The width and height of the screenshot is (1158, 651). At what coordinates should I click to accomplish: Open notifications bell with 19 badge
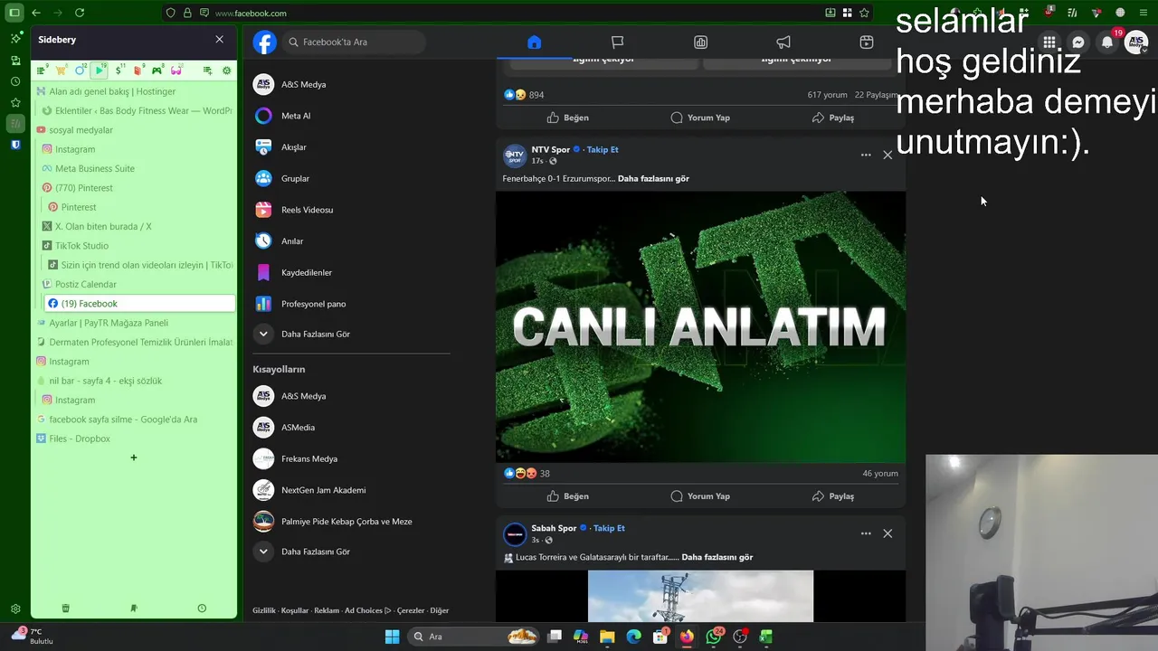1107,42
